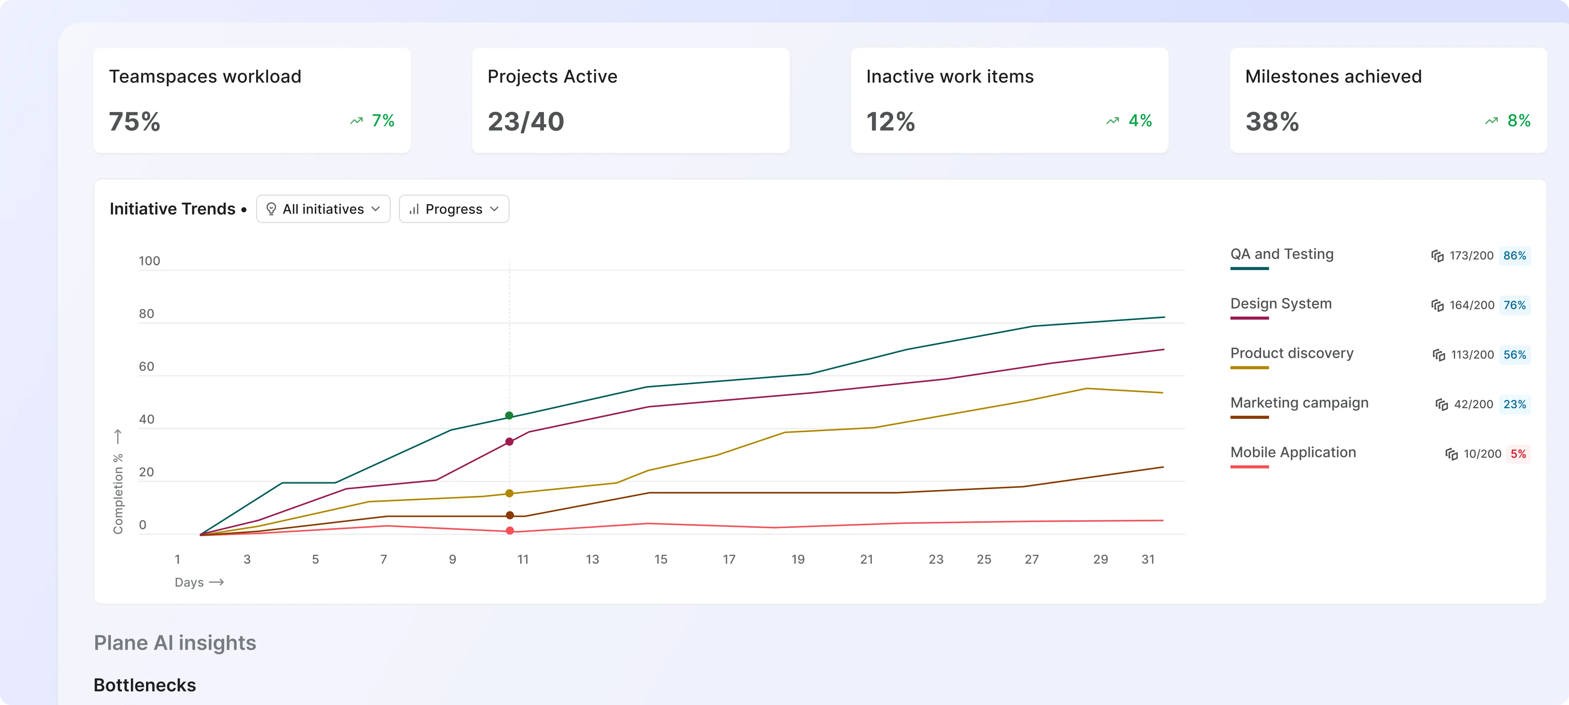The height and width of the screenshot is (705, 1569).
Task: Click work items icon next to 164/200
Action: [1437, 305]
